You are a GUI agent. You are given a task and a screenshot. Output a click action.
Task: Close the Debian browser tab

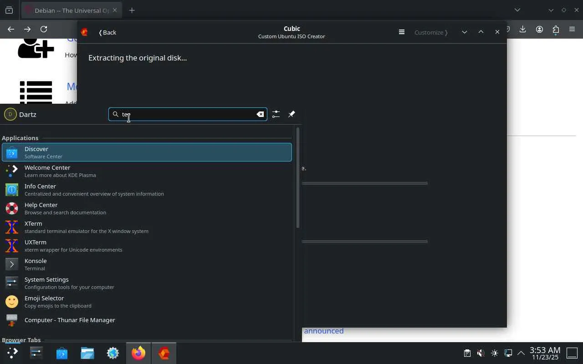tap(115, 10)
